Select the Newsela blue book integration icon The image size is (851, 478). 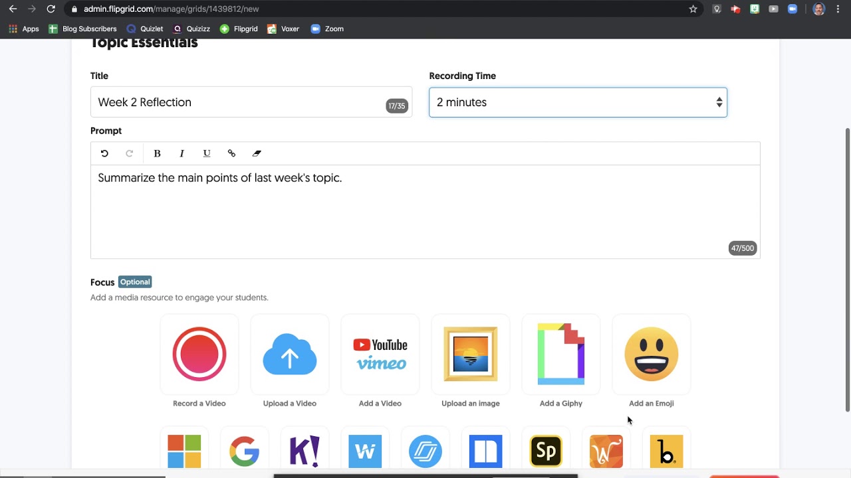(486, 451)
